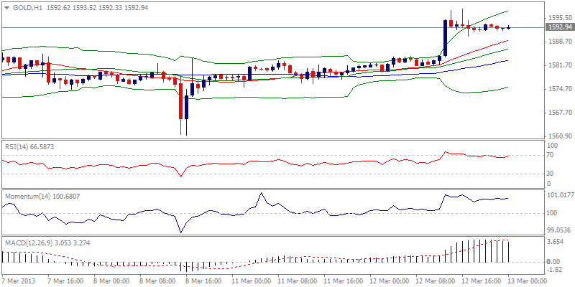Click the RSI 30 level label

click(552, 173)
